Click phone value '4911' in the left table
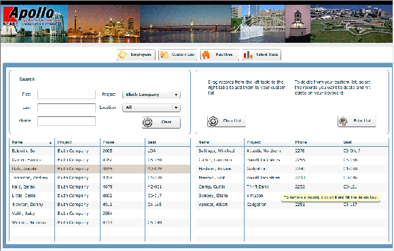The height and width of the screenshot is (251, 394). [x=107, y=205]
